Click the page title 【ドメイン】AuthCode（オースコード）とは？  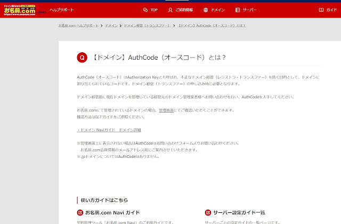(x=159, y=58)
